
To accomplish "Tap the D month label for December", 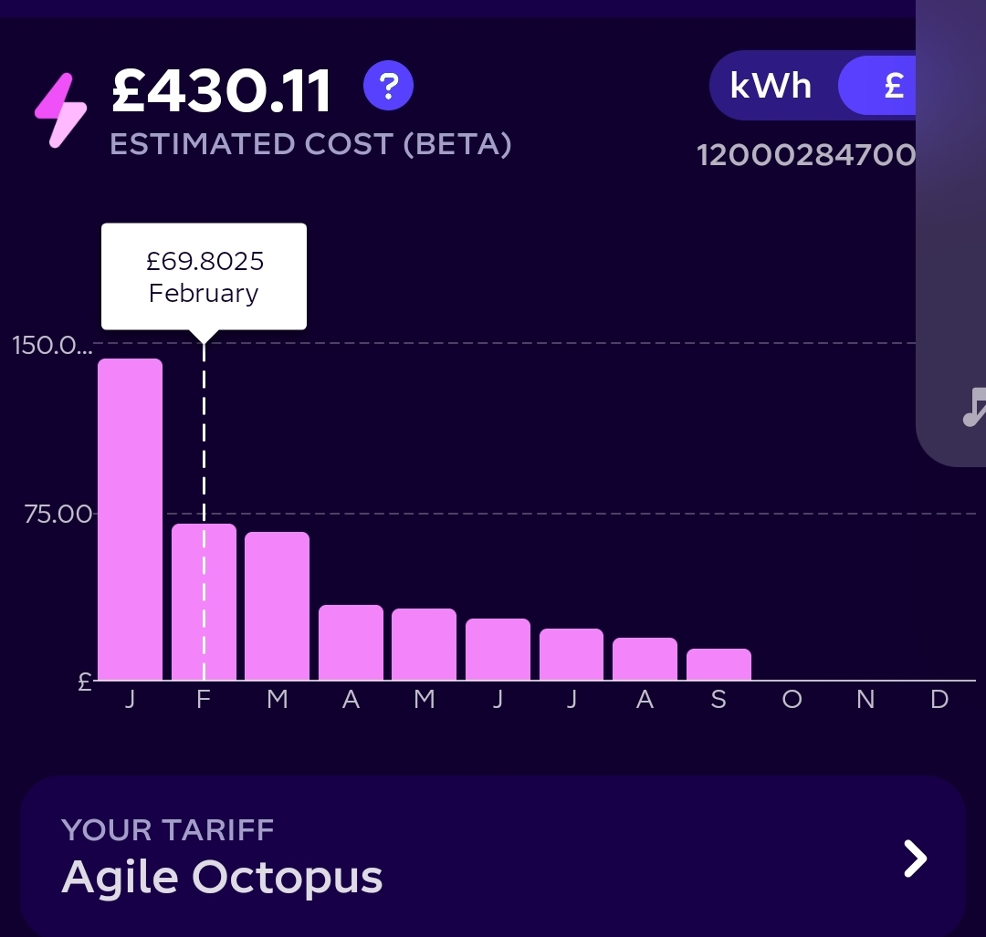I will tap(939, 699).
